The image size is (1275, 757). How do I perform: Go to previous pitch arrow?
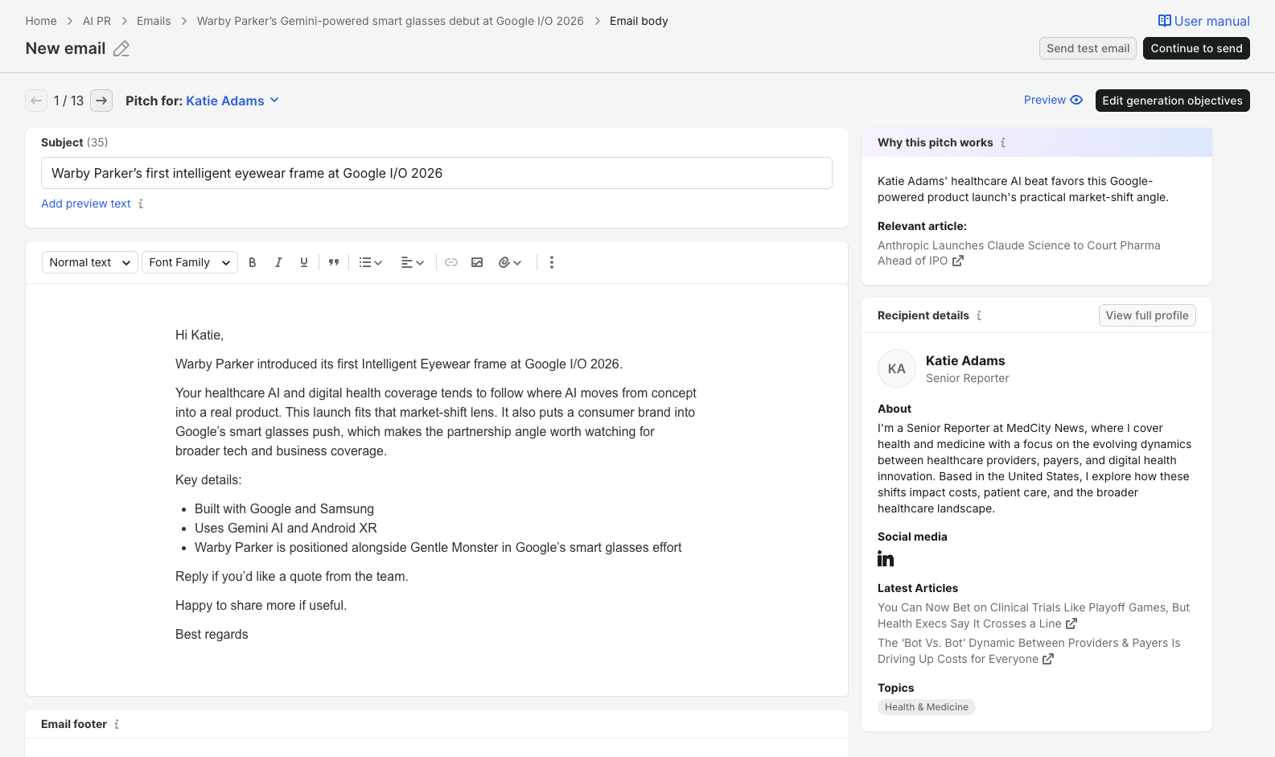click(36, 101)
